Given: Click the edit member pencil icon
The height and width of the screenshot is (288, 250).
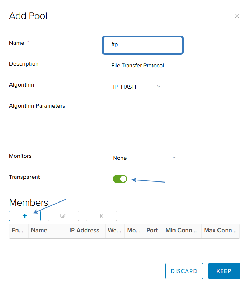Looking at the screenshot, I should click(63, 215).
